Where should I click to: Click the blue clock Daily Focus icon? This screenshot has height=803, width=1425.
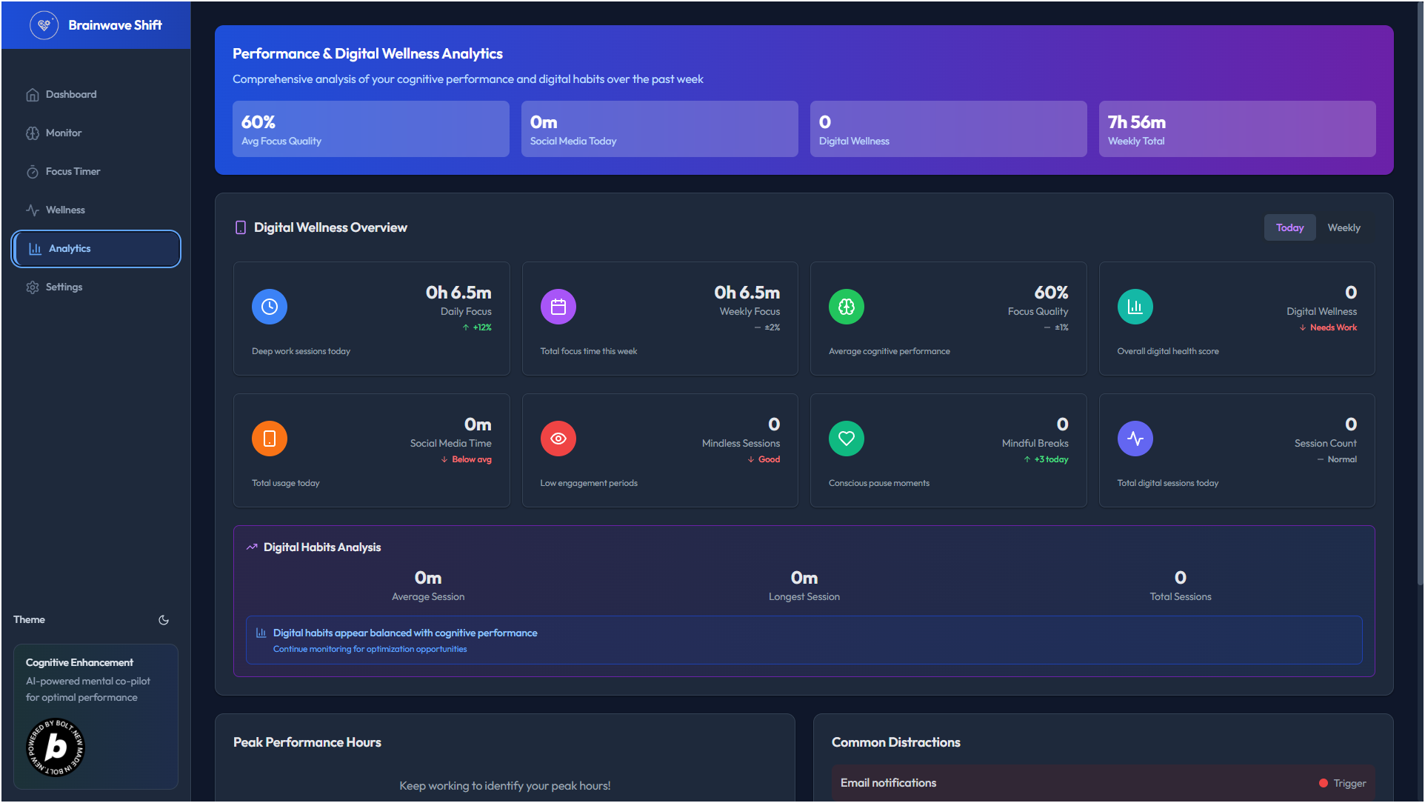[270, 307]
